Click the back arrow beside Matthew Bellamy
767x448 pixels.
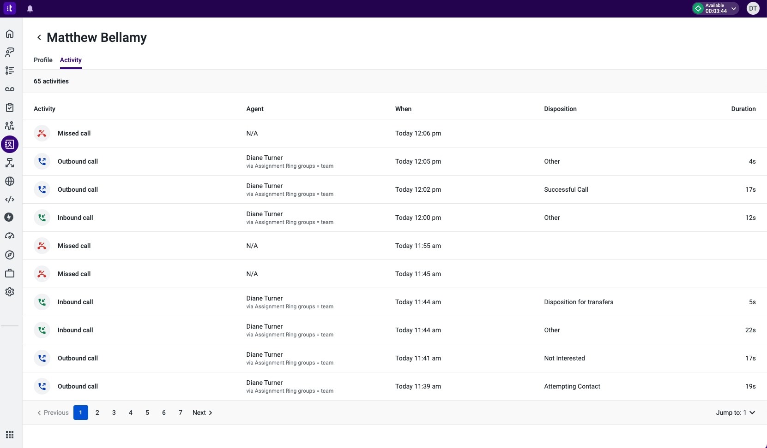[39, 37]
